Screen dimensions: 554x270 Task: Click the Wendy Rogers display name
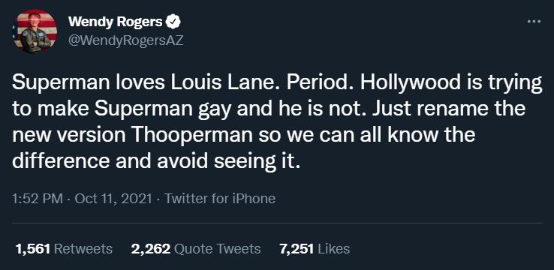(116, 22)
